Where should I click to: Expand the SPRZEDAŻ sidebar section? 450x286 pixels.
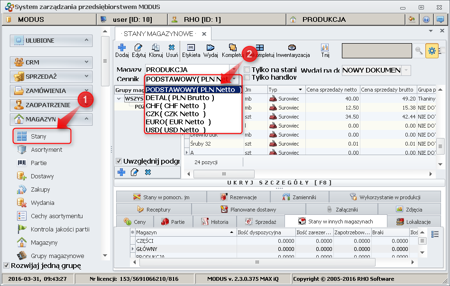click(51, 76)
